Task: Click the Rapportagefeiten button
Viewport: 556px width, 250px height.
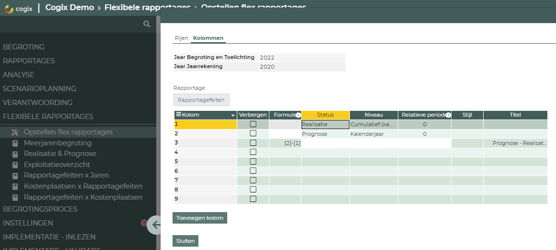Action: click(x=201, y=100)
